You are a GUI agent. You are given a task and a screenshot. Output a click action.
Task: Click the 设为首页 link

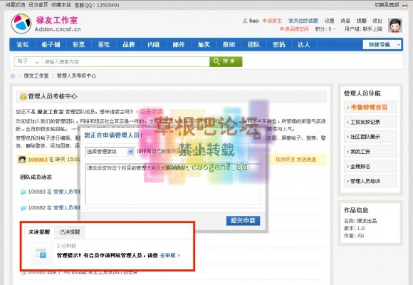(x=38, y=5)
